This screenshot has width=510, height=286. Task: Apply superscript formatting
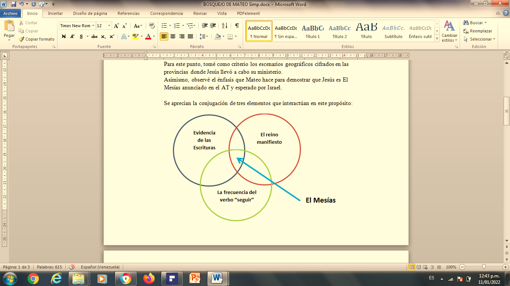click(112, 36)
